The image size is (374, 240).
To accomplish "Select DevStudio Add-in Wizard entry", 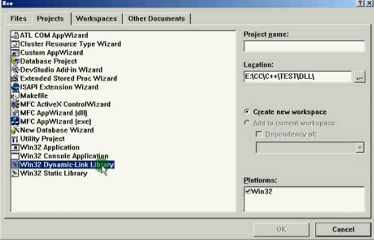I will [61, 70].
